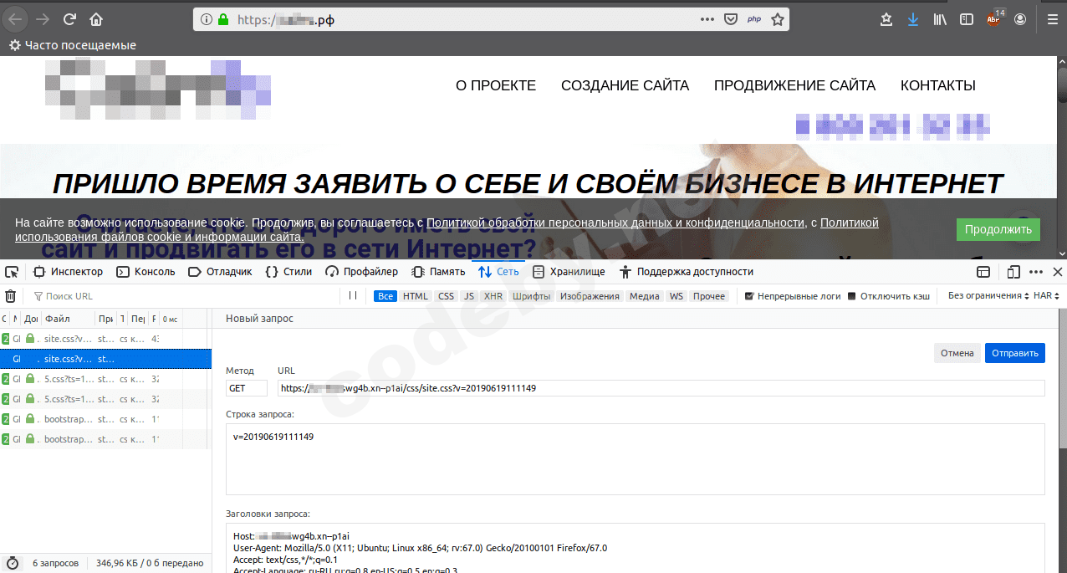The width and height of the screenshot is (1067, 573).
Task: Save page to Pocket
Action: 730,19
